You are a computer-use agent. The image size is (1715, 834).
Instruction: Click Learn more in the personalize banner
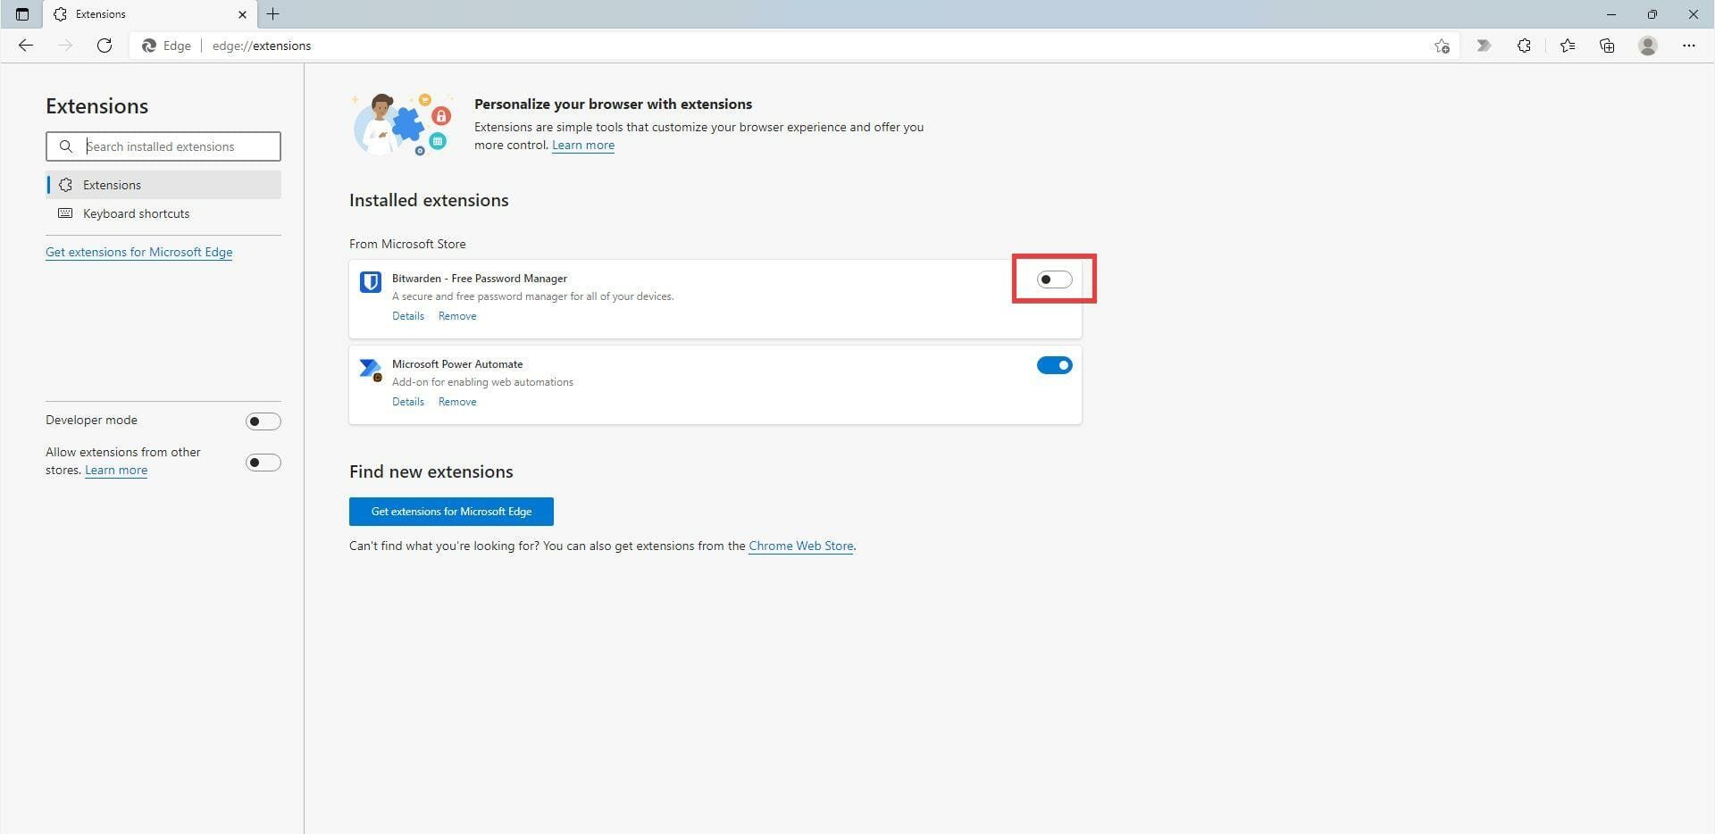click(x=583, y=145)
